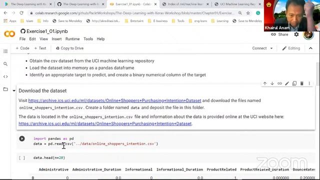Bookmark this page with the star icon
320x180 pixels.
click(248, 13)
